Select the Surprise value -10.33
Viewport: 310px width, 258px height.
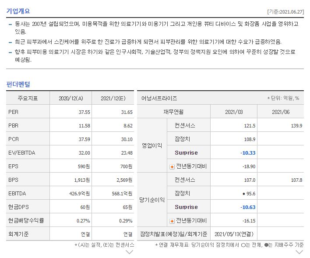pos(248,153)
